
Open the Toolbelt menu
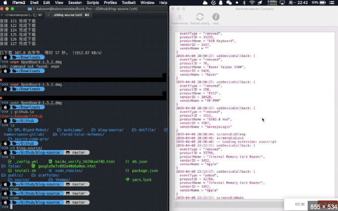(x=129, y=3)
